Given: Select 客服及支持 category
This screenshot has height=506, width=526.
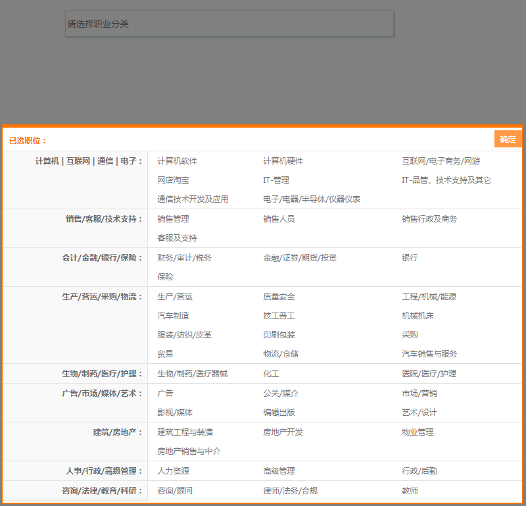Looking at the screenshot, I should coord(177,238).
